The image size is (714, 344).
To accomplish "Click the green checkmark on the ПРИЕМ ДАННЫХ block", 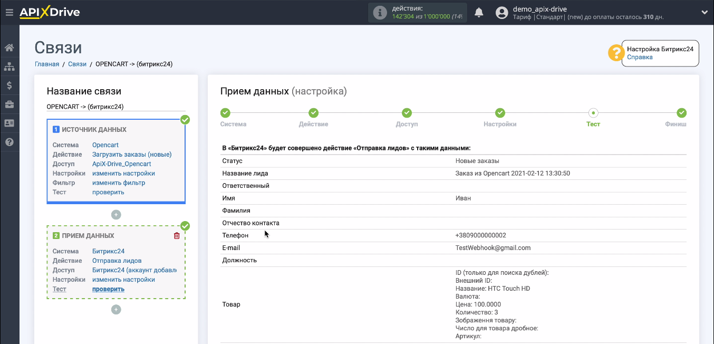I will click(185, 226).
